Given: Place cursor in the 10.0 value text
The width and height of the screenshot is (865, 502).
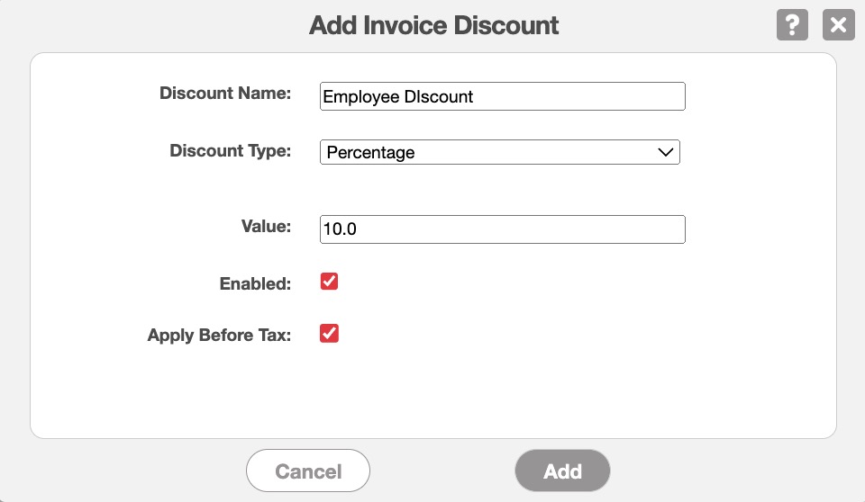Looking at the screenshot, I should click(340, 229).
